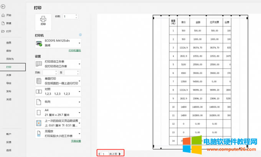Open 打印活动工作表 print range dropdown
The image size is (261, 157).
click(x=58, y=64)
